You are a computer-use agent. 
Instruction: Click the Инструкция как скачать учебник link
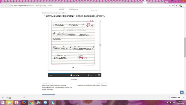pos(54,13)
